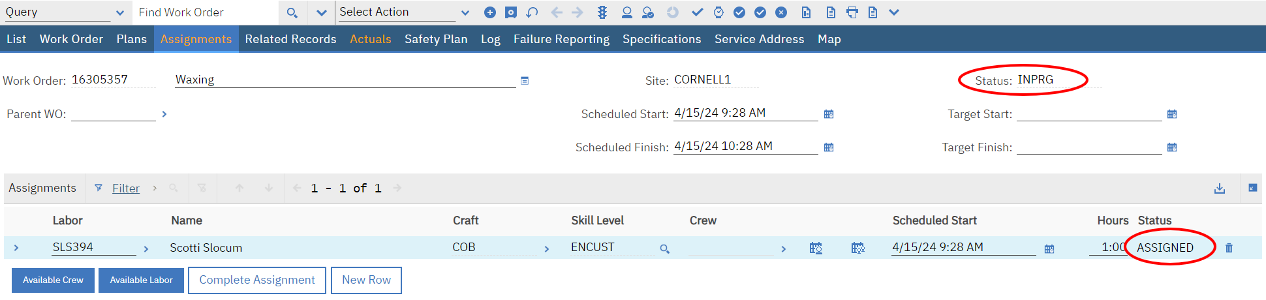Click the Scheduled Finish 4/15/24 10:28 AM field

coord(746,146)
